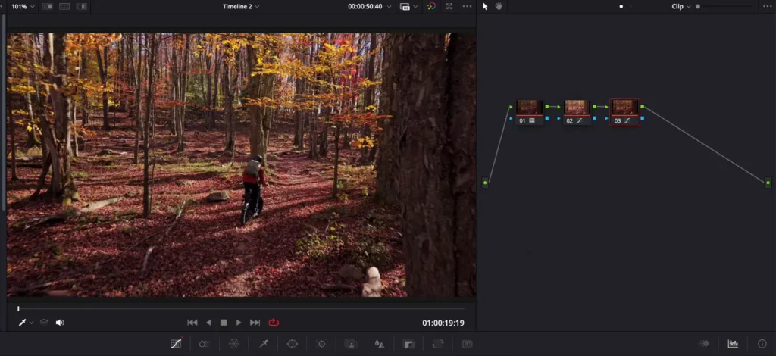The width and height of the screenshot is (776, 356).
Task: Open the Clip node graph mode dropdown
Action: coord(681,6)
